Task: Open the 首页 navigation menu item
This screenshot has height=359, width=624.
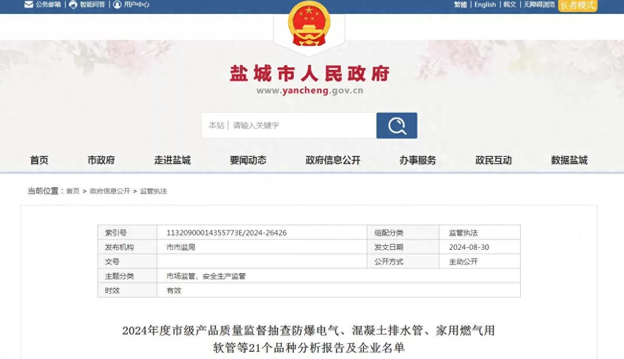Action: click(39, 160)
